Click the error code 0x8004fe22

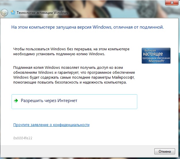(x=23, y=138)
